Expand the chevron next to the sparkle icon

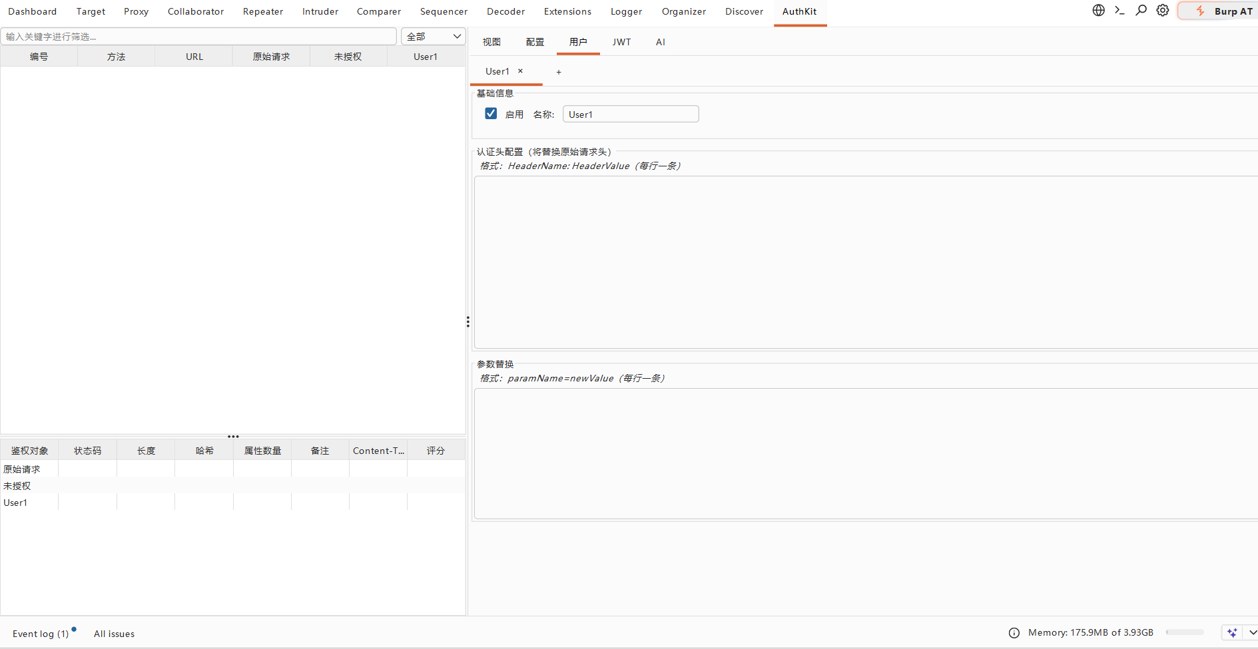coord(1252,632)
